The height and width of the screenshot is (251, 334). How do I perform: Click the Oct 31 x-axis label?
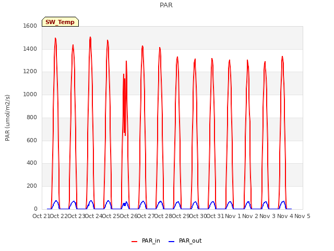tap(216, 216)
